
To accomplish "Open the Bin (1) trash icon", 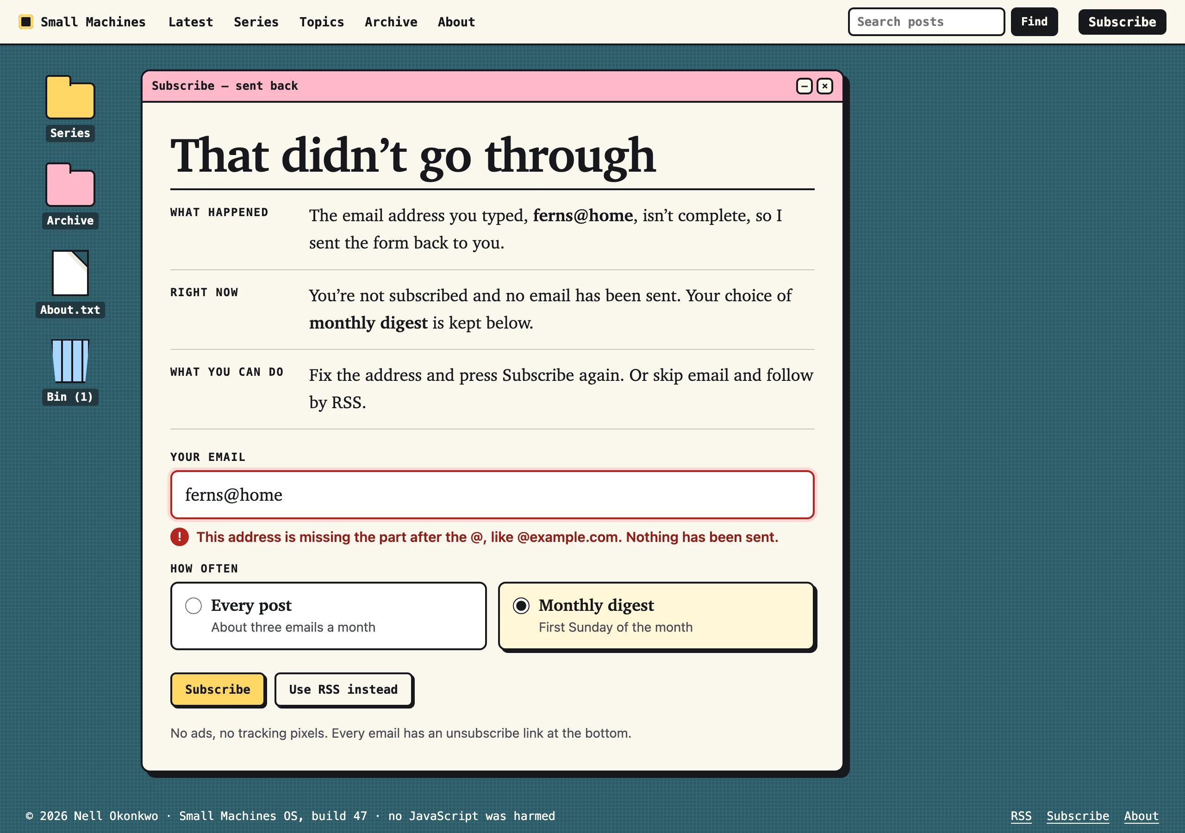I will [70, 361].
